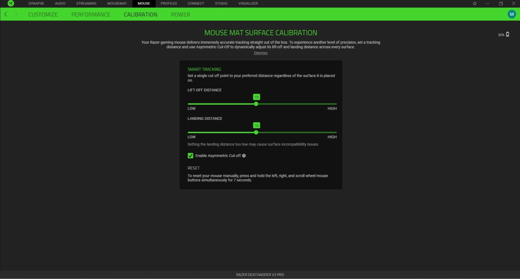This screenshot has width=520, height=279.
Task: Click the Razer DeathAdder V3 Pro device label
Action: (x=260, y=275)
